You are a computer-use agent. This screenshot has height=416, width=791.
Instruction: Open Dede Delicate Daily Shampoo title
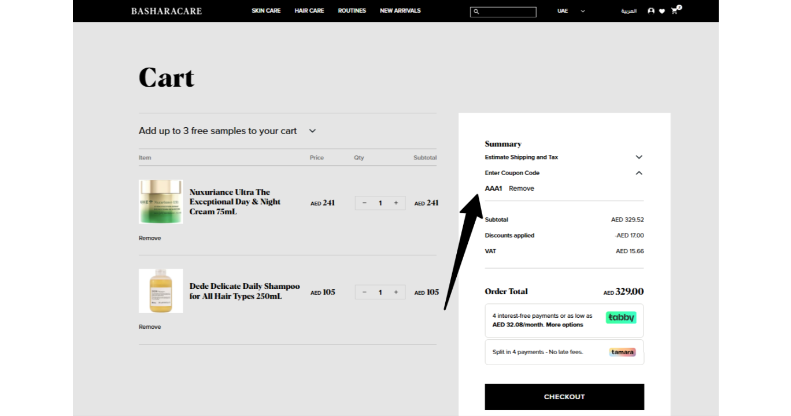pos(245,291)
